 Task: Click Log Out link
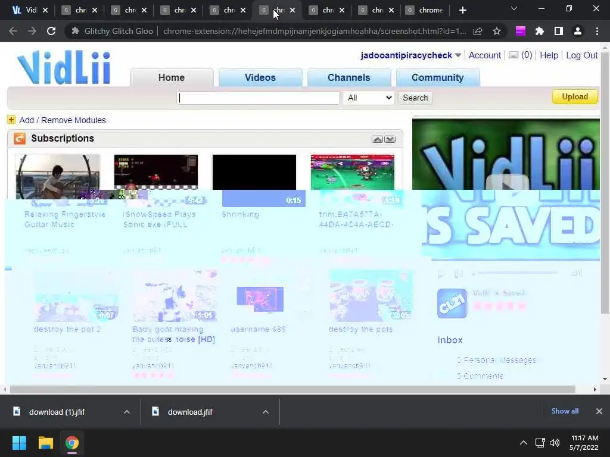pos(581,55)
